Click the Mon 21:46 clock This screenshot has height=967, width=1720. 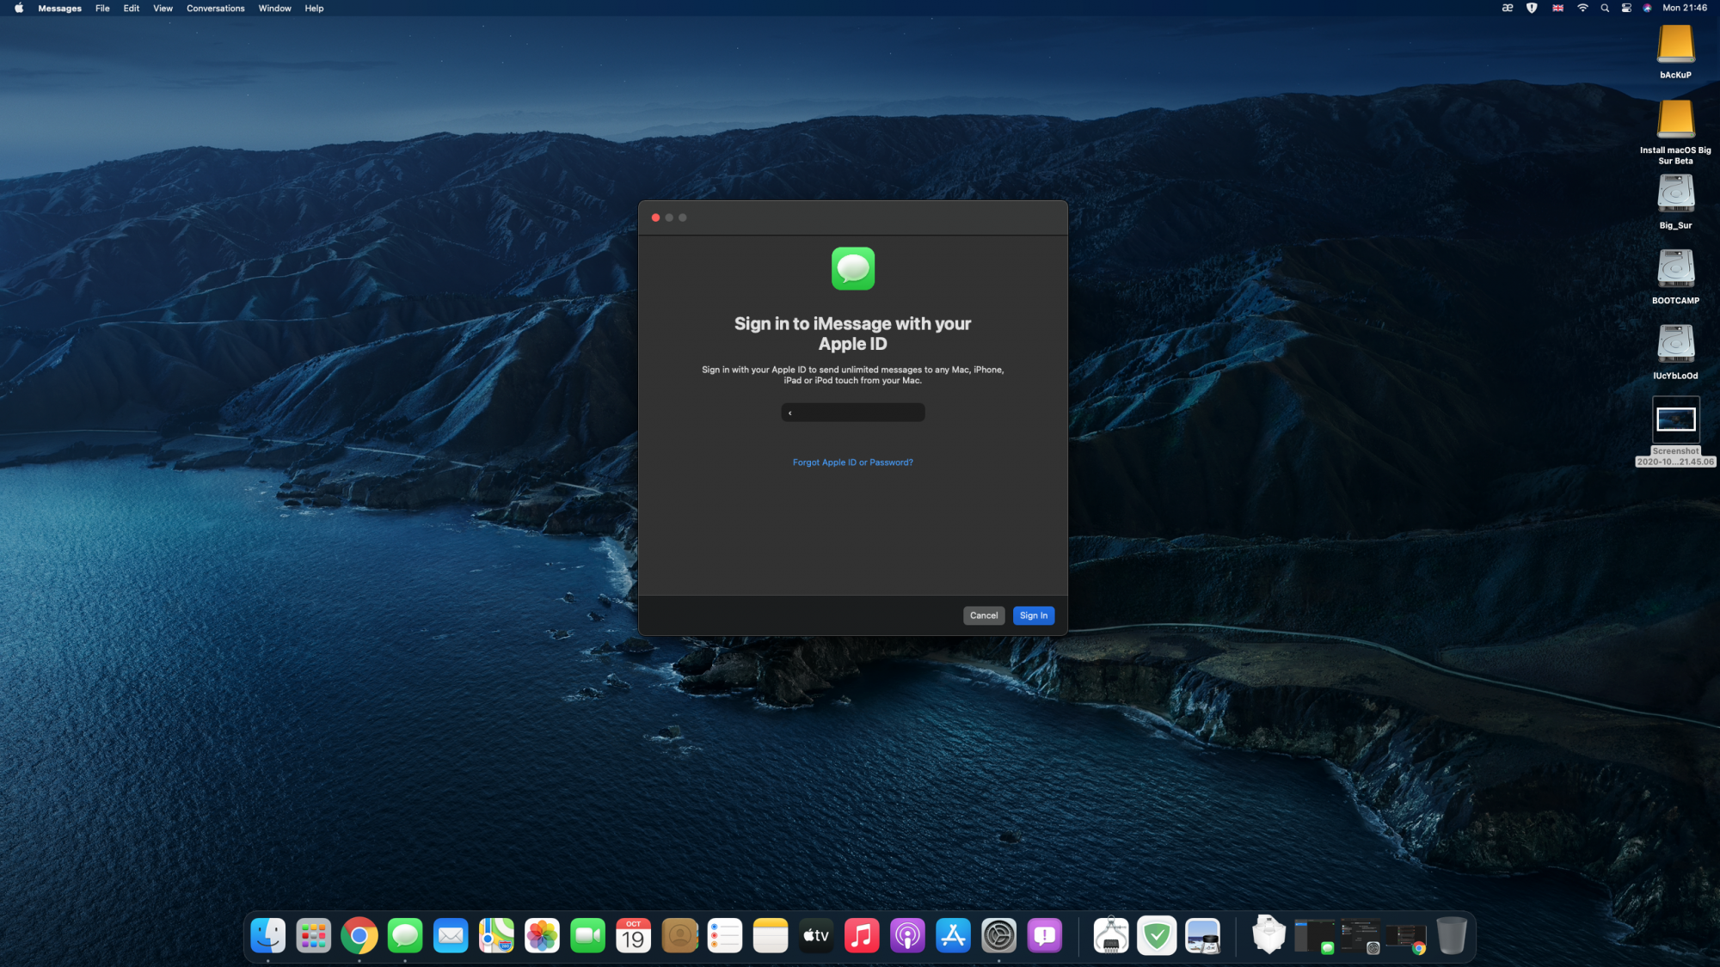(x=1685, y=8)
